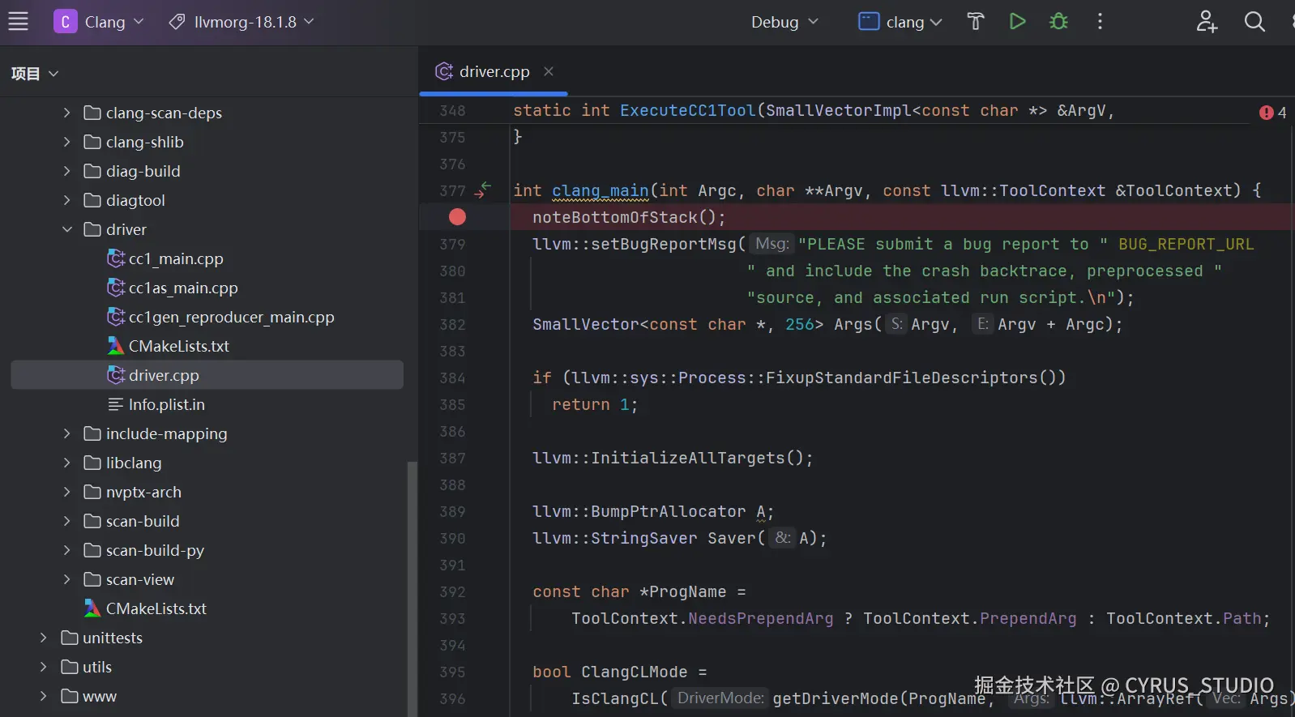Screen dimensions: 1295x717
Task: Open the More Actions vertical dots menu
Action: (1100, 22)
